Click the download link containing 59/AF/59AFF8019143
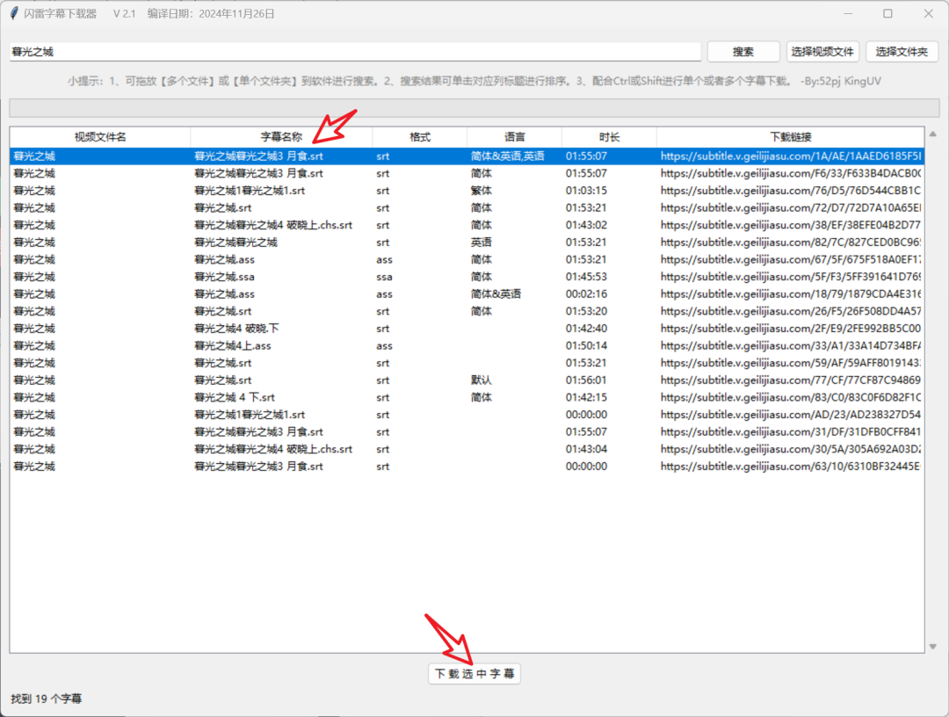 click(791, 363)
